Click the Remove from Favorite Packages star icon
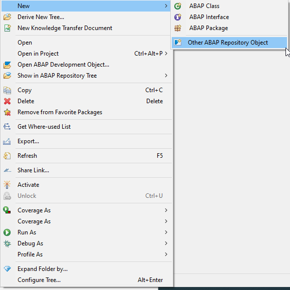 [7, 112]
